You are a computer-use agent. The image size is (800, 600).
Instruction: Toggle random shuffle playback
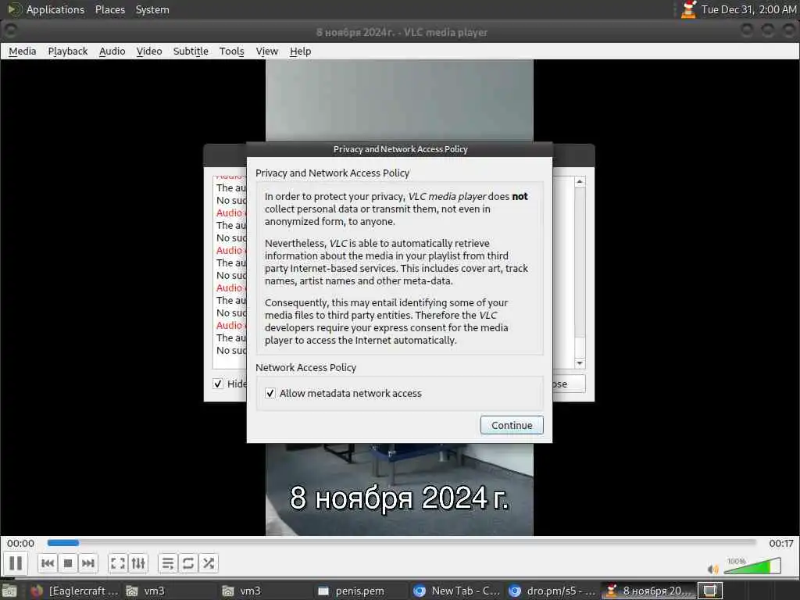tap(208, 563)
